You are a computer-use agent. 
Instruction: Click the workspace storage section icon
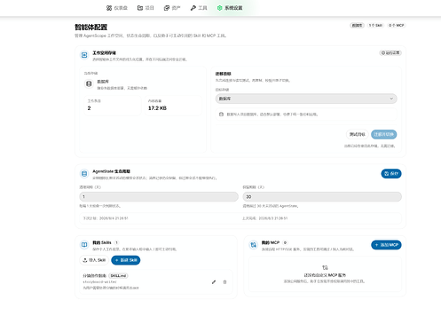pos(84,55)
